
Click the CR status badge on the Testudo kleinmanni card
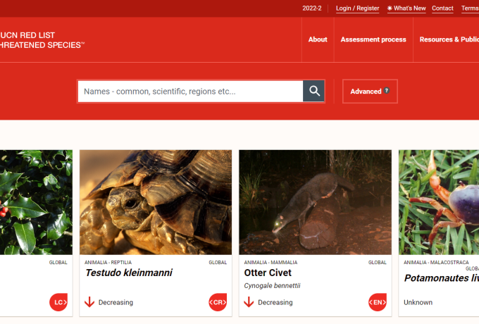tap(218, 302)
